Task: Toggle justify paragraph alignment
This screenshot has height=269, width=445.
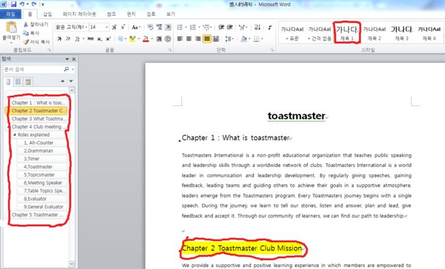Action: pos(207,39)
